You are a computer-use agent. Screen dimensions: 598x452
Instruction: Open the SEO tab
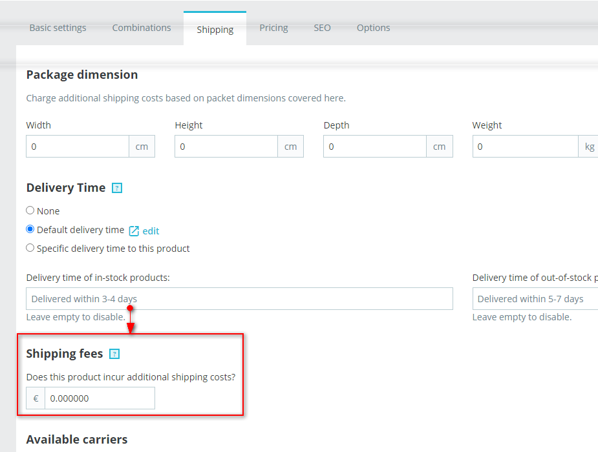point(322,28)
